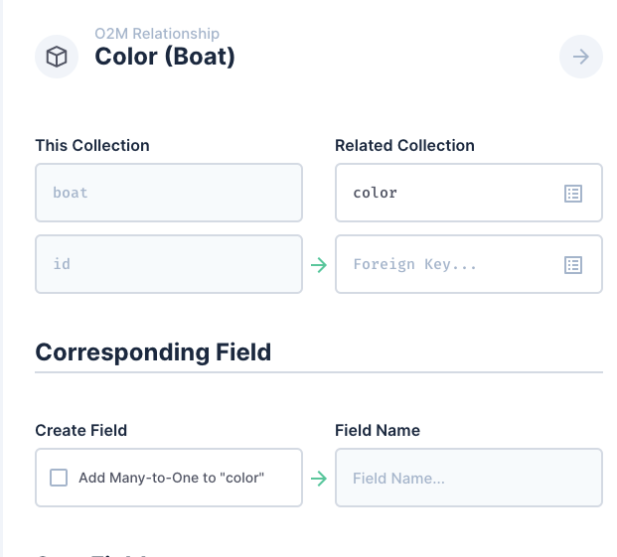Focus the Field Name text input

(x=468, y=479)
